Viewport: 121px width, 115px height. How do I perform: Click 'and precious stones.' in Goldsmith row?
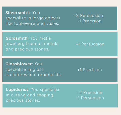[27, 49]
